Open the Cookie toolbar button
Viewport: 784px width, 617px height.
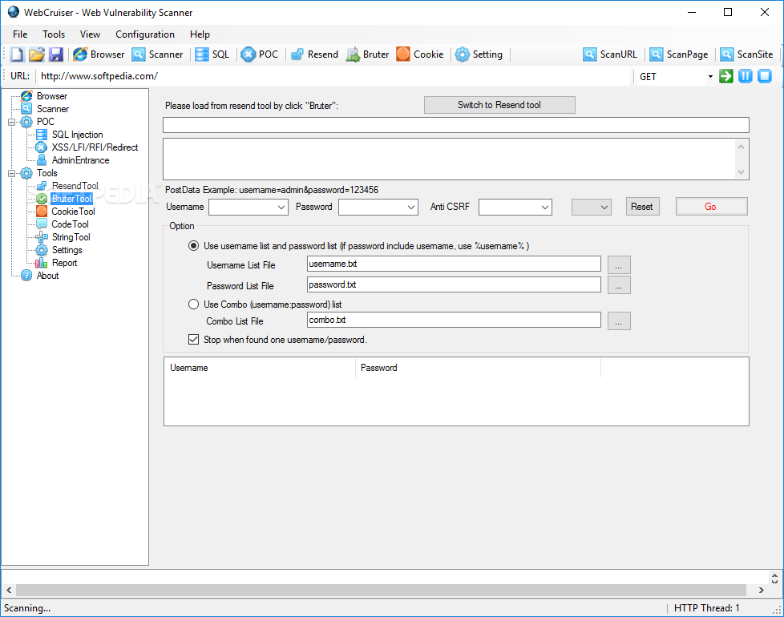coord(420,54)
